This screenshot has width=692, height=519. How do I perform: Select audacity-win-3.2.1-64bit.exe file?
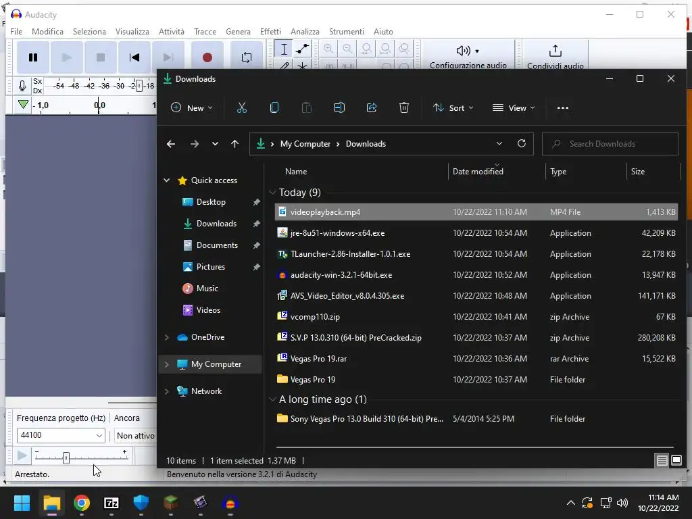coord(476,275)
